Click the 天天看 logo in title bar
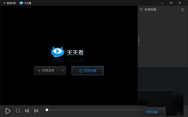Viewport: 188px width, 117px height. pos(21,3)
